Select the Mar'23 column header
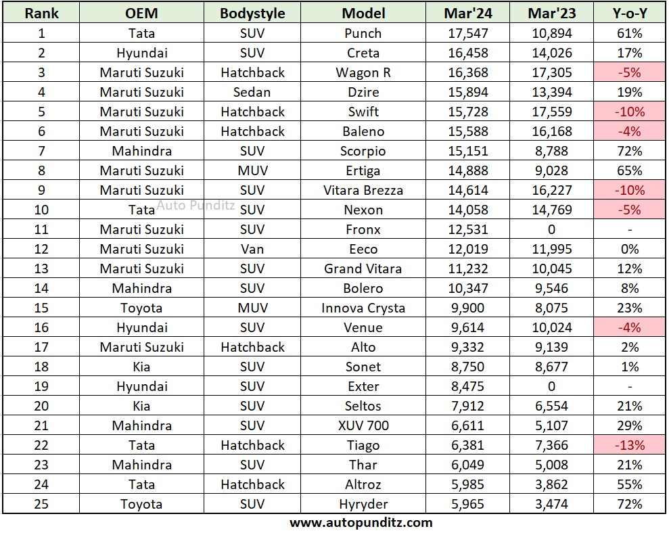This screenshot has height=533, width=669. (x=552, y=13)
